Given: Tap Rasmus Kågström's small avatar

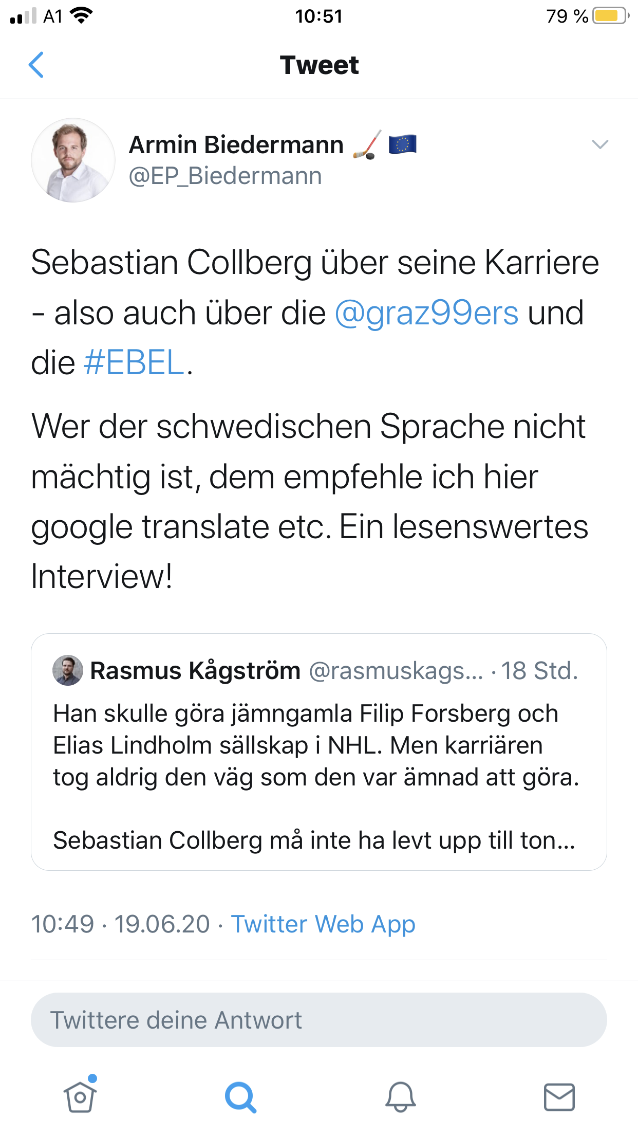Looking at the screenshot, I should pyautogui.click(x=67, y=670).
